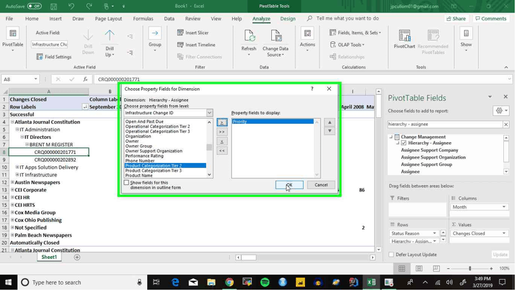The image size is (516, 291).
Task: Insert a Timeline
Action: 196,45
